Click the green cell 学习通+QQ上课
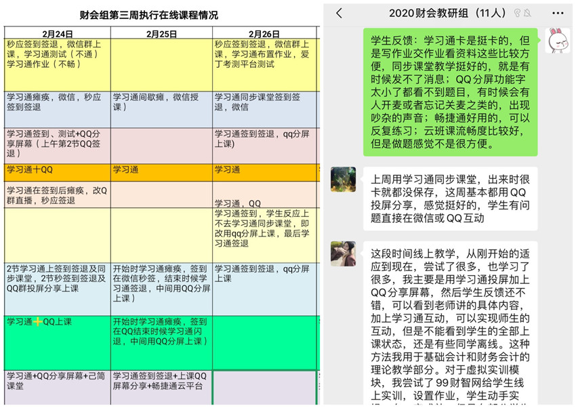Image resolution: width=576 pixels, height=408 pixels. (58, 343)
